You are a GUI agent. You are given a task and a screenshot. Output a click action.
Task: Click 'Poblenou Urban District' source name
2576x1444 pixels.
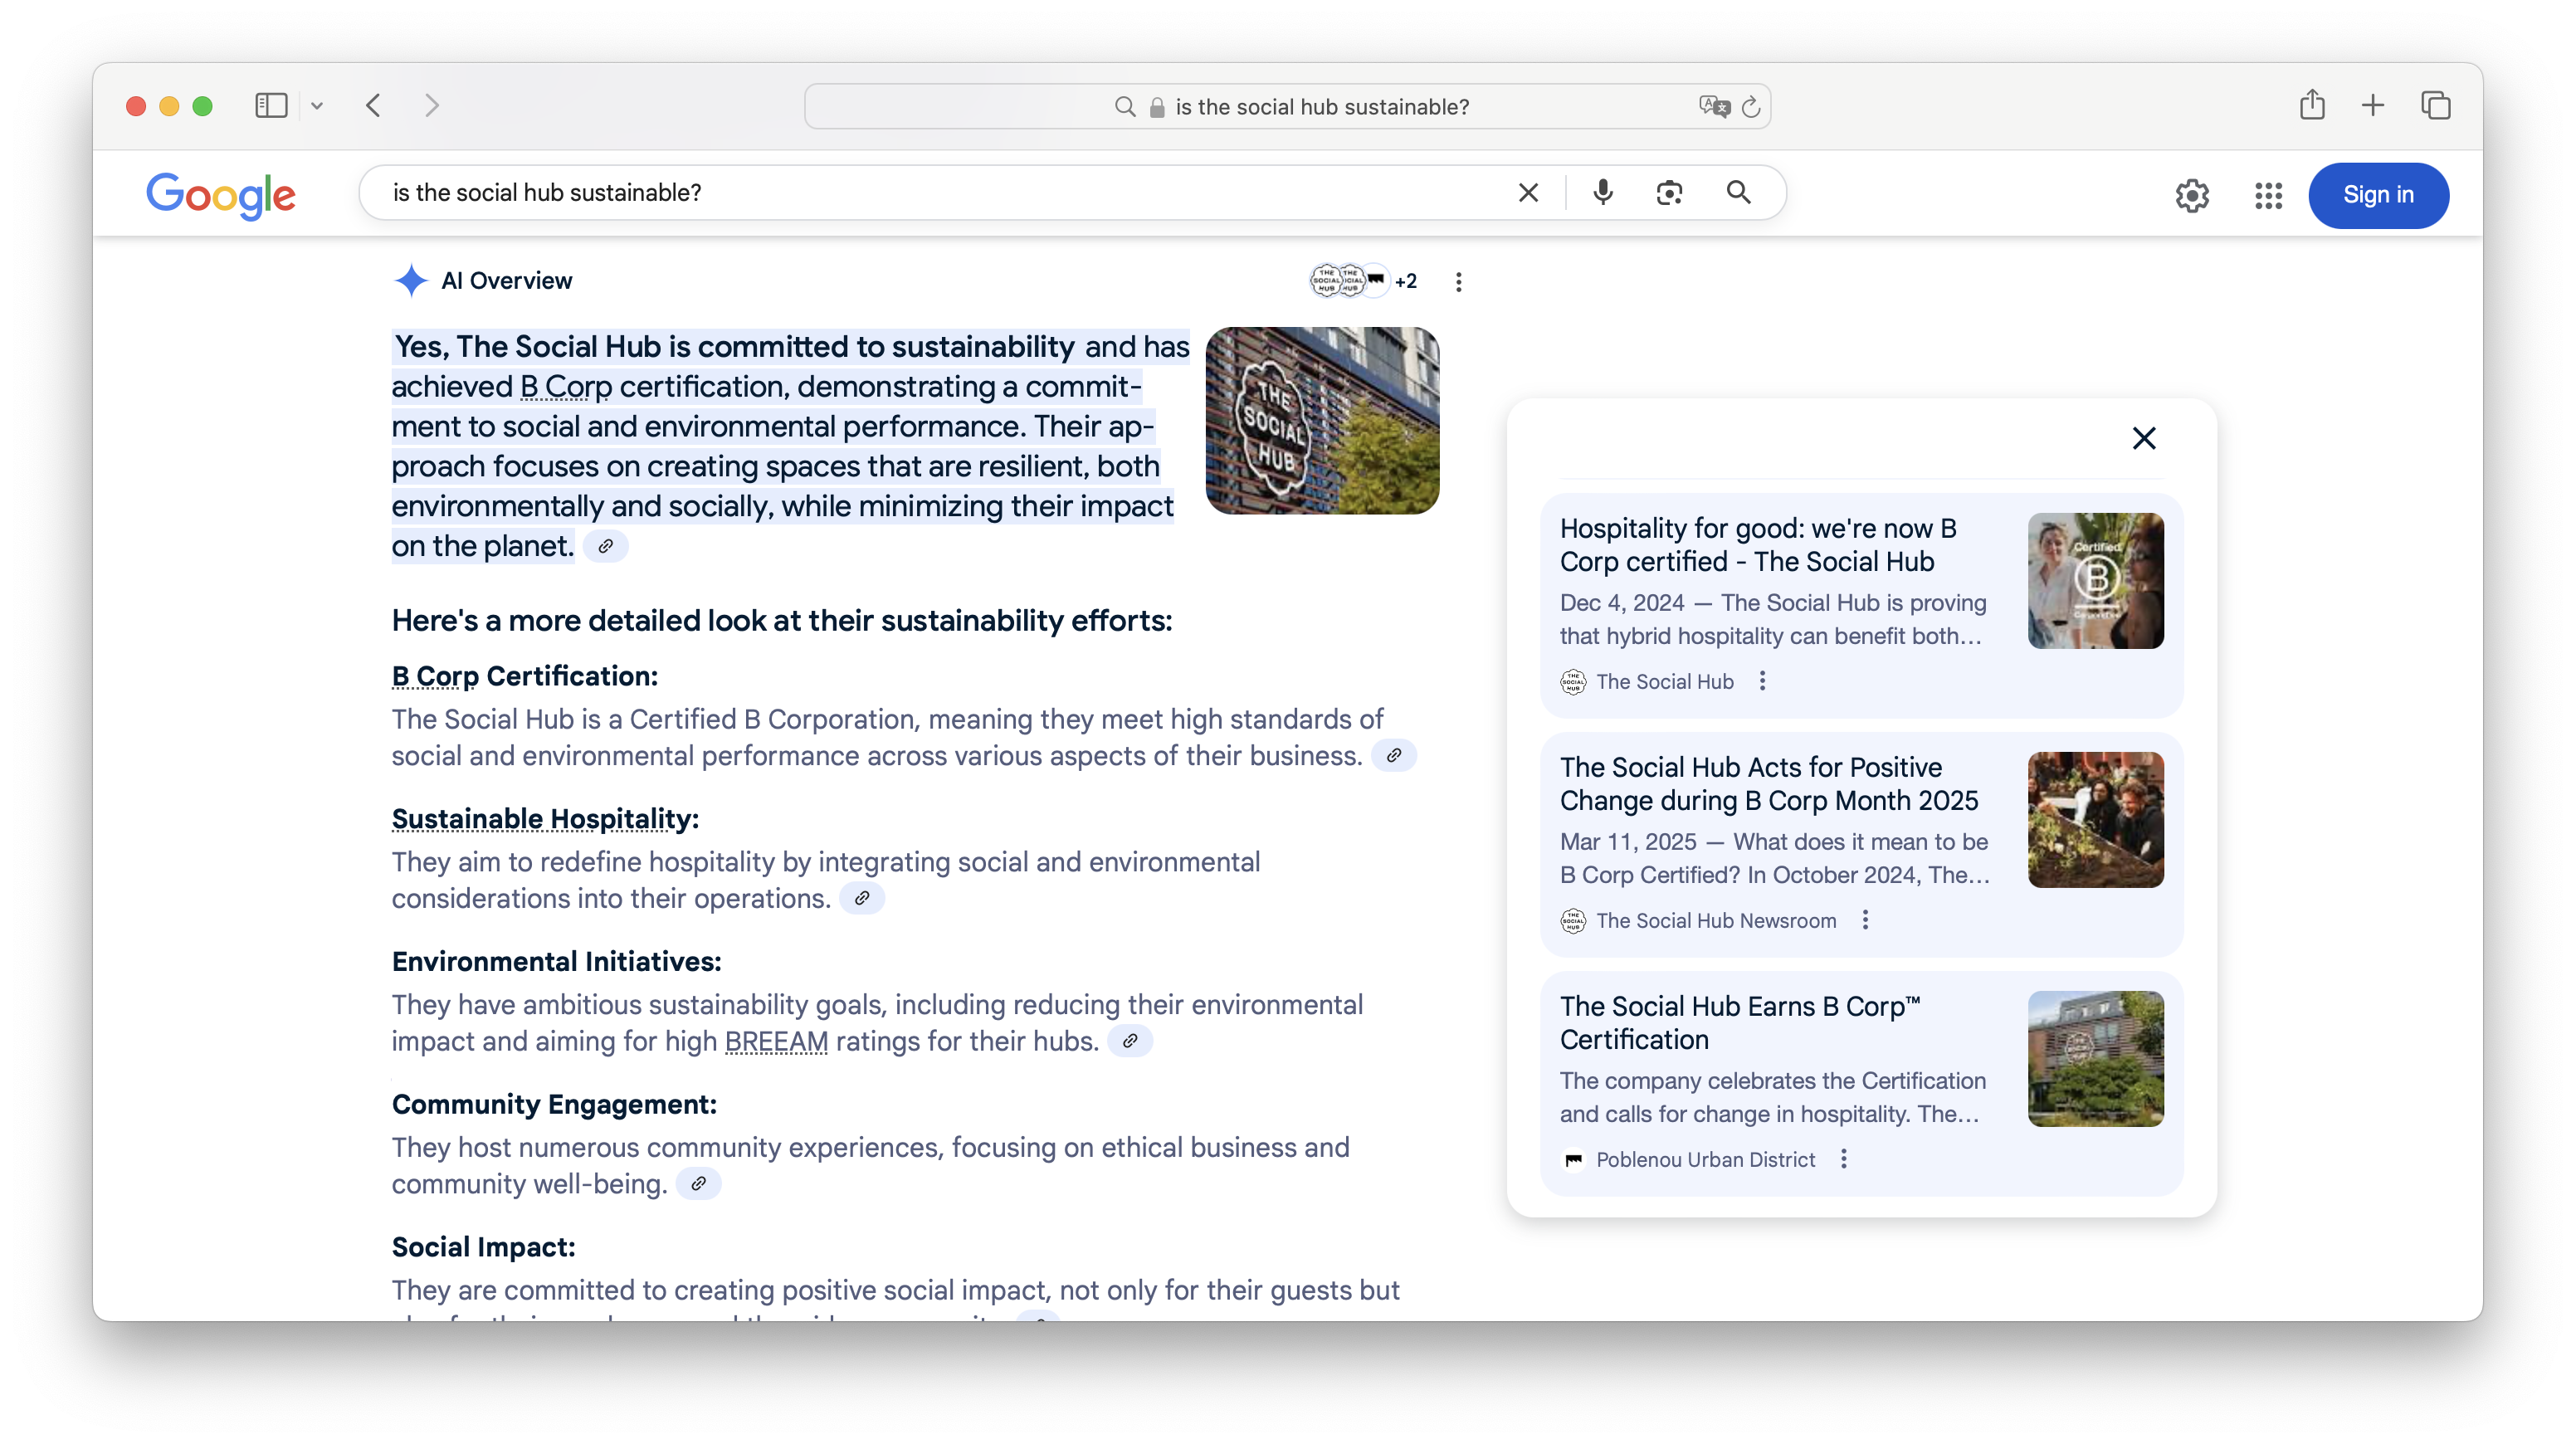point(1705,1160)
